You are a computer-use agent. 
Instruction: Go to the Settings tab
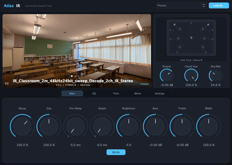[160, 93]
